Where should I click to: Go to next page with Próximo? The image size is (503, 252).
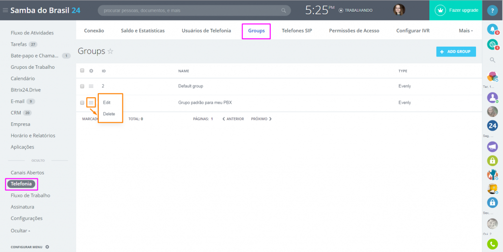coord(261,119)
